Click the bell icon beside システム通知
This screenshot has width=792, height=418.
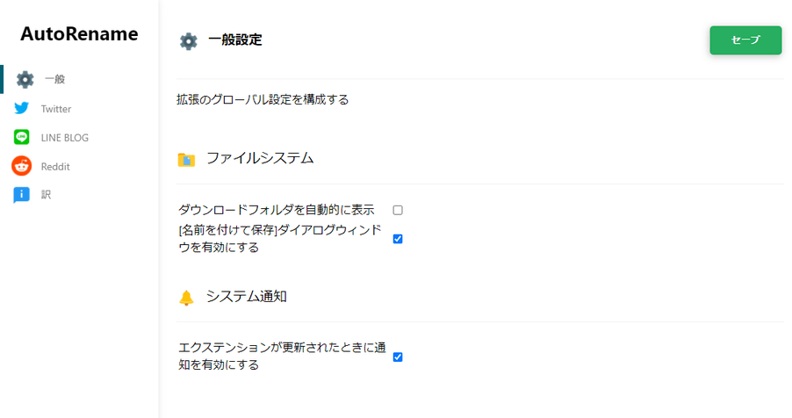click(x=186, y=298)
